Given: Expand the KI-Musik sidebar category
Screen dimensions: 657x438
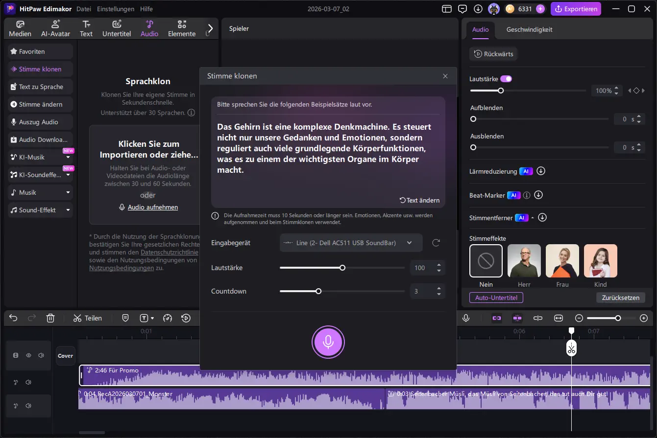Looking at the screenshot, I should click(68, 158).
